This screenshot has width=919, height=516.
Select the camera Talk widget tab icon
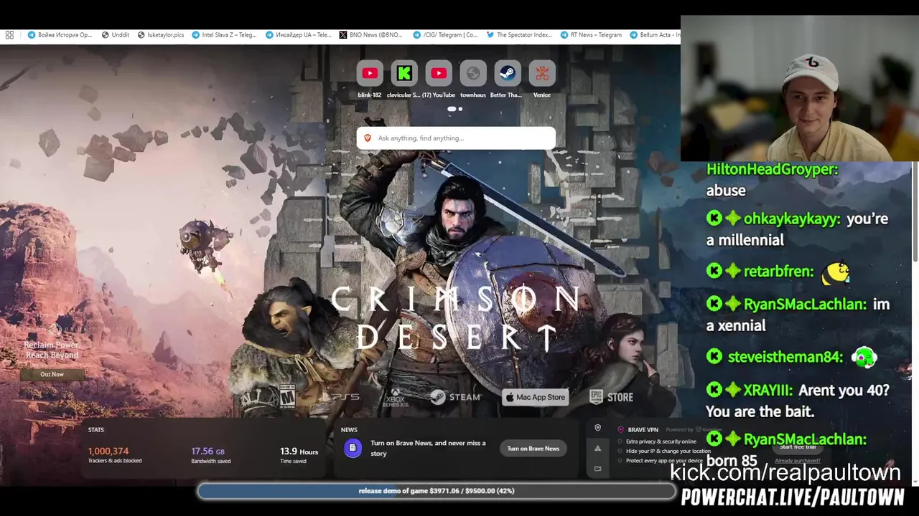[x=597, y=469]
